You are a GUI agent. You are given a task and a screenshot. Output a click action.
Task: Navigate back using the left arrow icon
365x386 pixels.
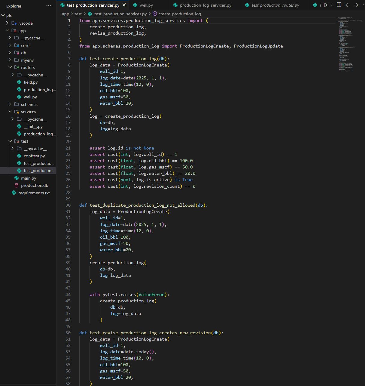[347, 5]
